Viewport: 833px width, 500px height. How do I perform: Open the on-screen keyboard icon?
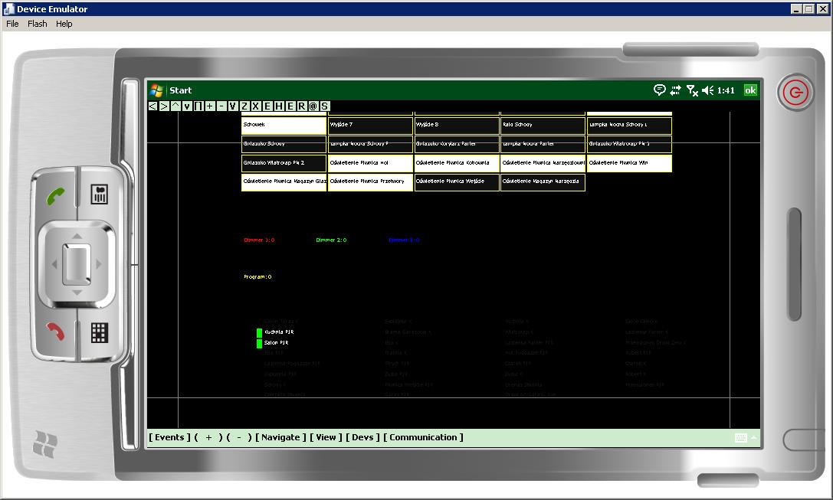tap(741, 437)
